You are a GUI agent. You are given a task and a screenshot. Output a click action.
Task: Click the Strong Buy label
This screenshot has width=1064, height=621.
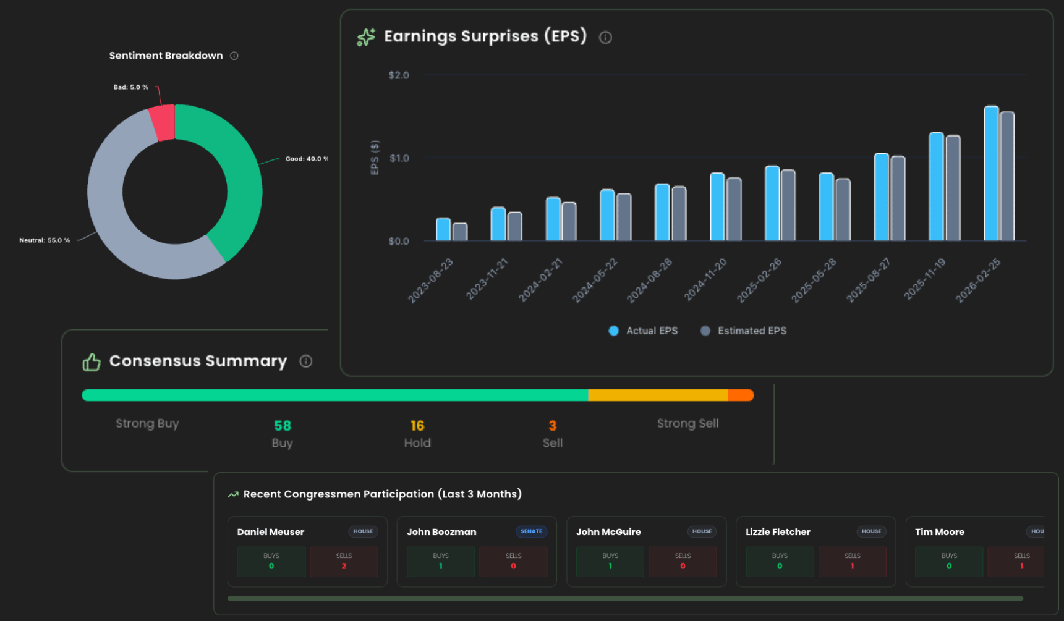point(147,424)
